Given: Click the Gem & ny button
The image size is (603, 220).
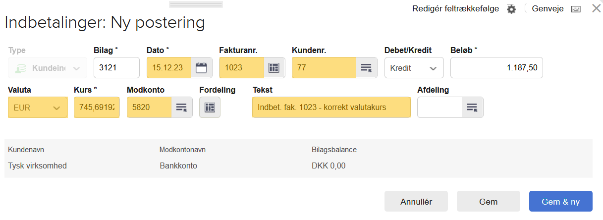Looking at the screenshot, I should point(560,202).
